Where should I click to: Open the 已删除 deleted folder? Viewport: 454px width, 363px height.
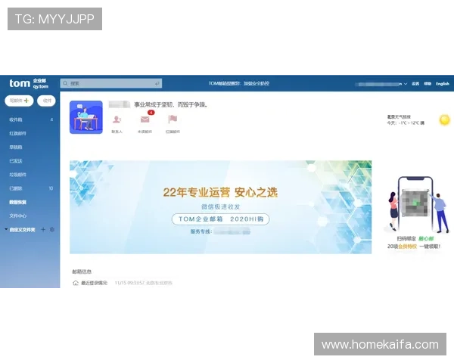click(16, 188)
